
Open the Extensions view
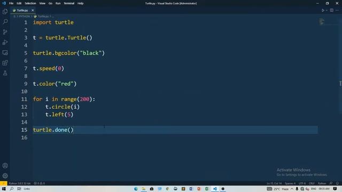pyautogui.click(x=5, y=63)
